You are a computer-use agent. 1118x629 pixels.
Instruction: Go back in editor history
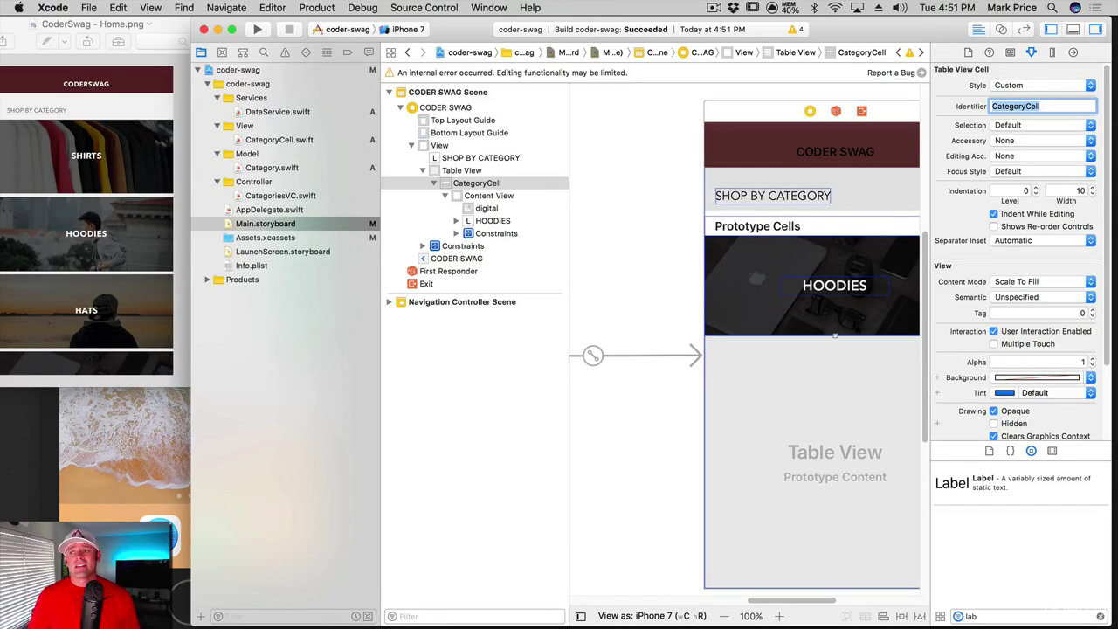pyautogui.click(x=407, y=52)
